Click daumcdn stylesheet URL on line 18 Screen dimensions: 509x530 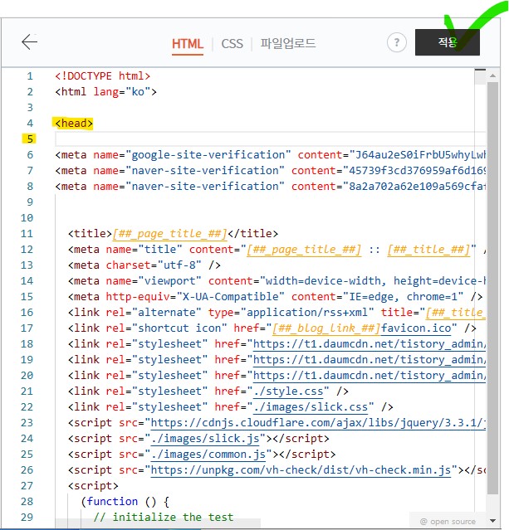pos(370,344)
